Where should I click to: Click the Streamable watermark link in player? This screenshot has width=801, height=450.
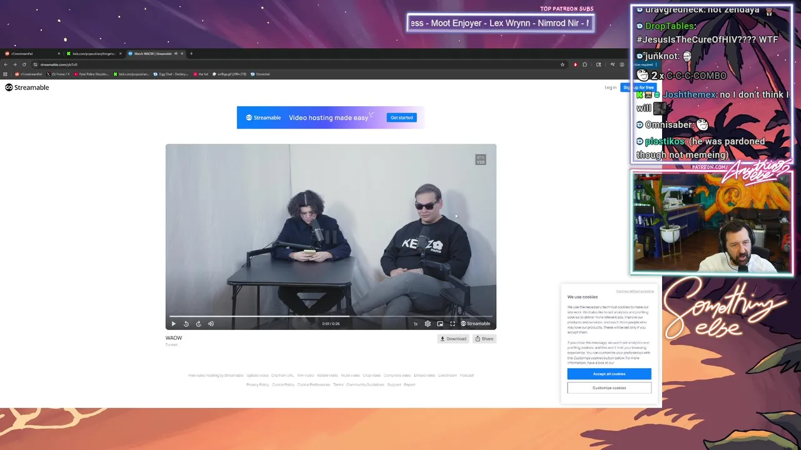(x=476, y=324)
